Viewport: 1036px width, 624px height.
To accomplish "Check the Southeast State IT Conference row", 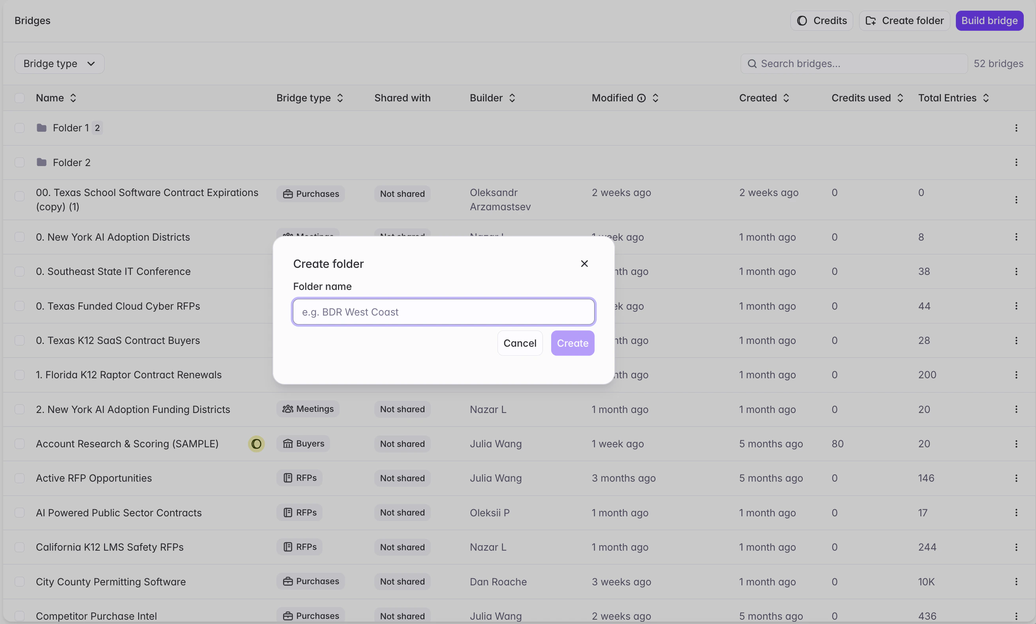I will point(19,271).
